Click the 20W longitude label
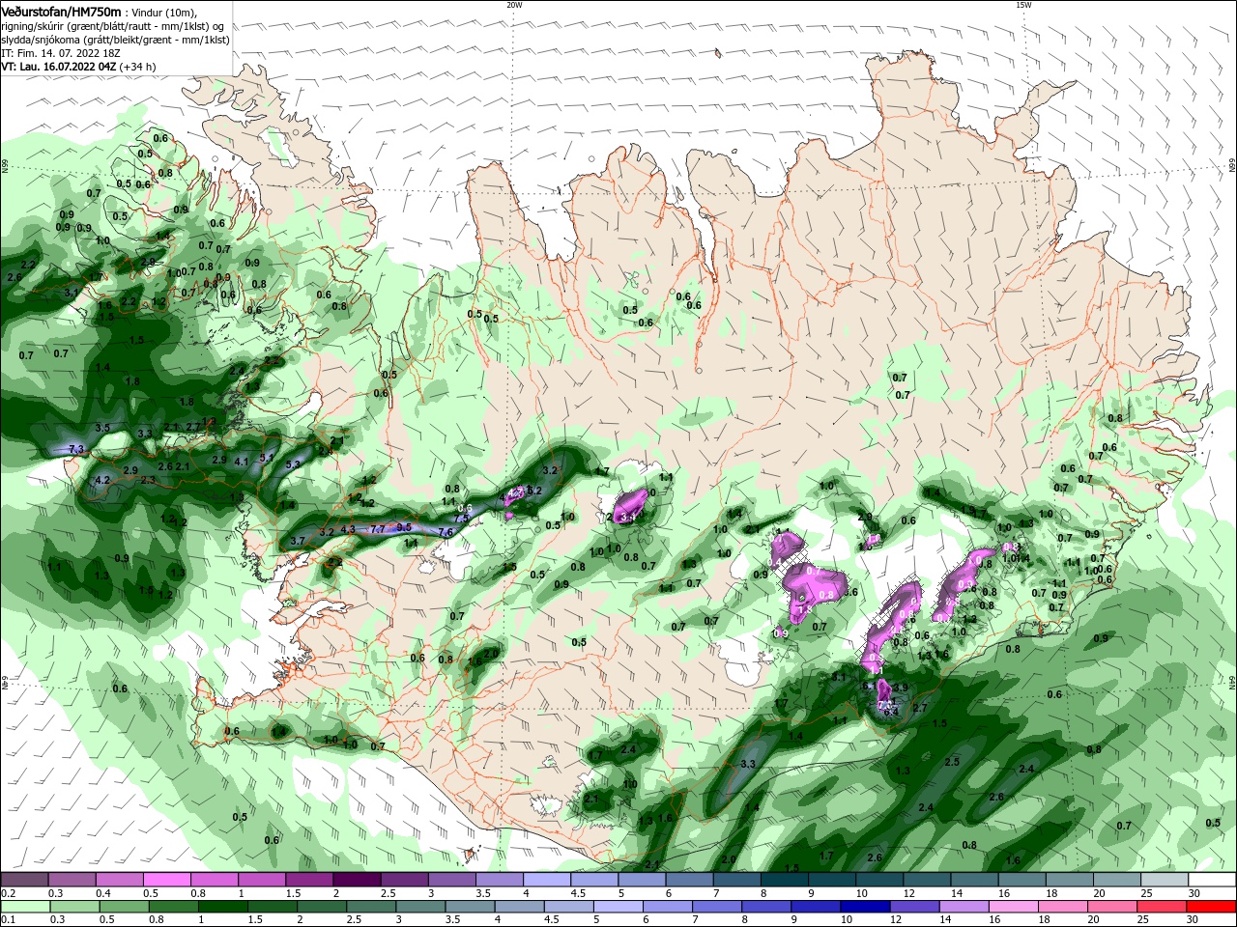 (x=514, y=5)
